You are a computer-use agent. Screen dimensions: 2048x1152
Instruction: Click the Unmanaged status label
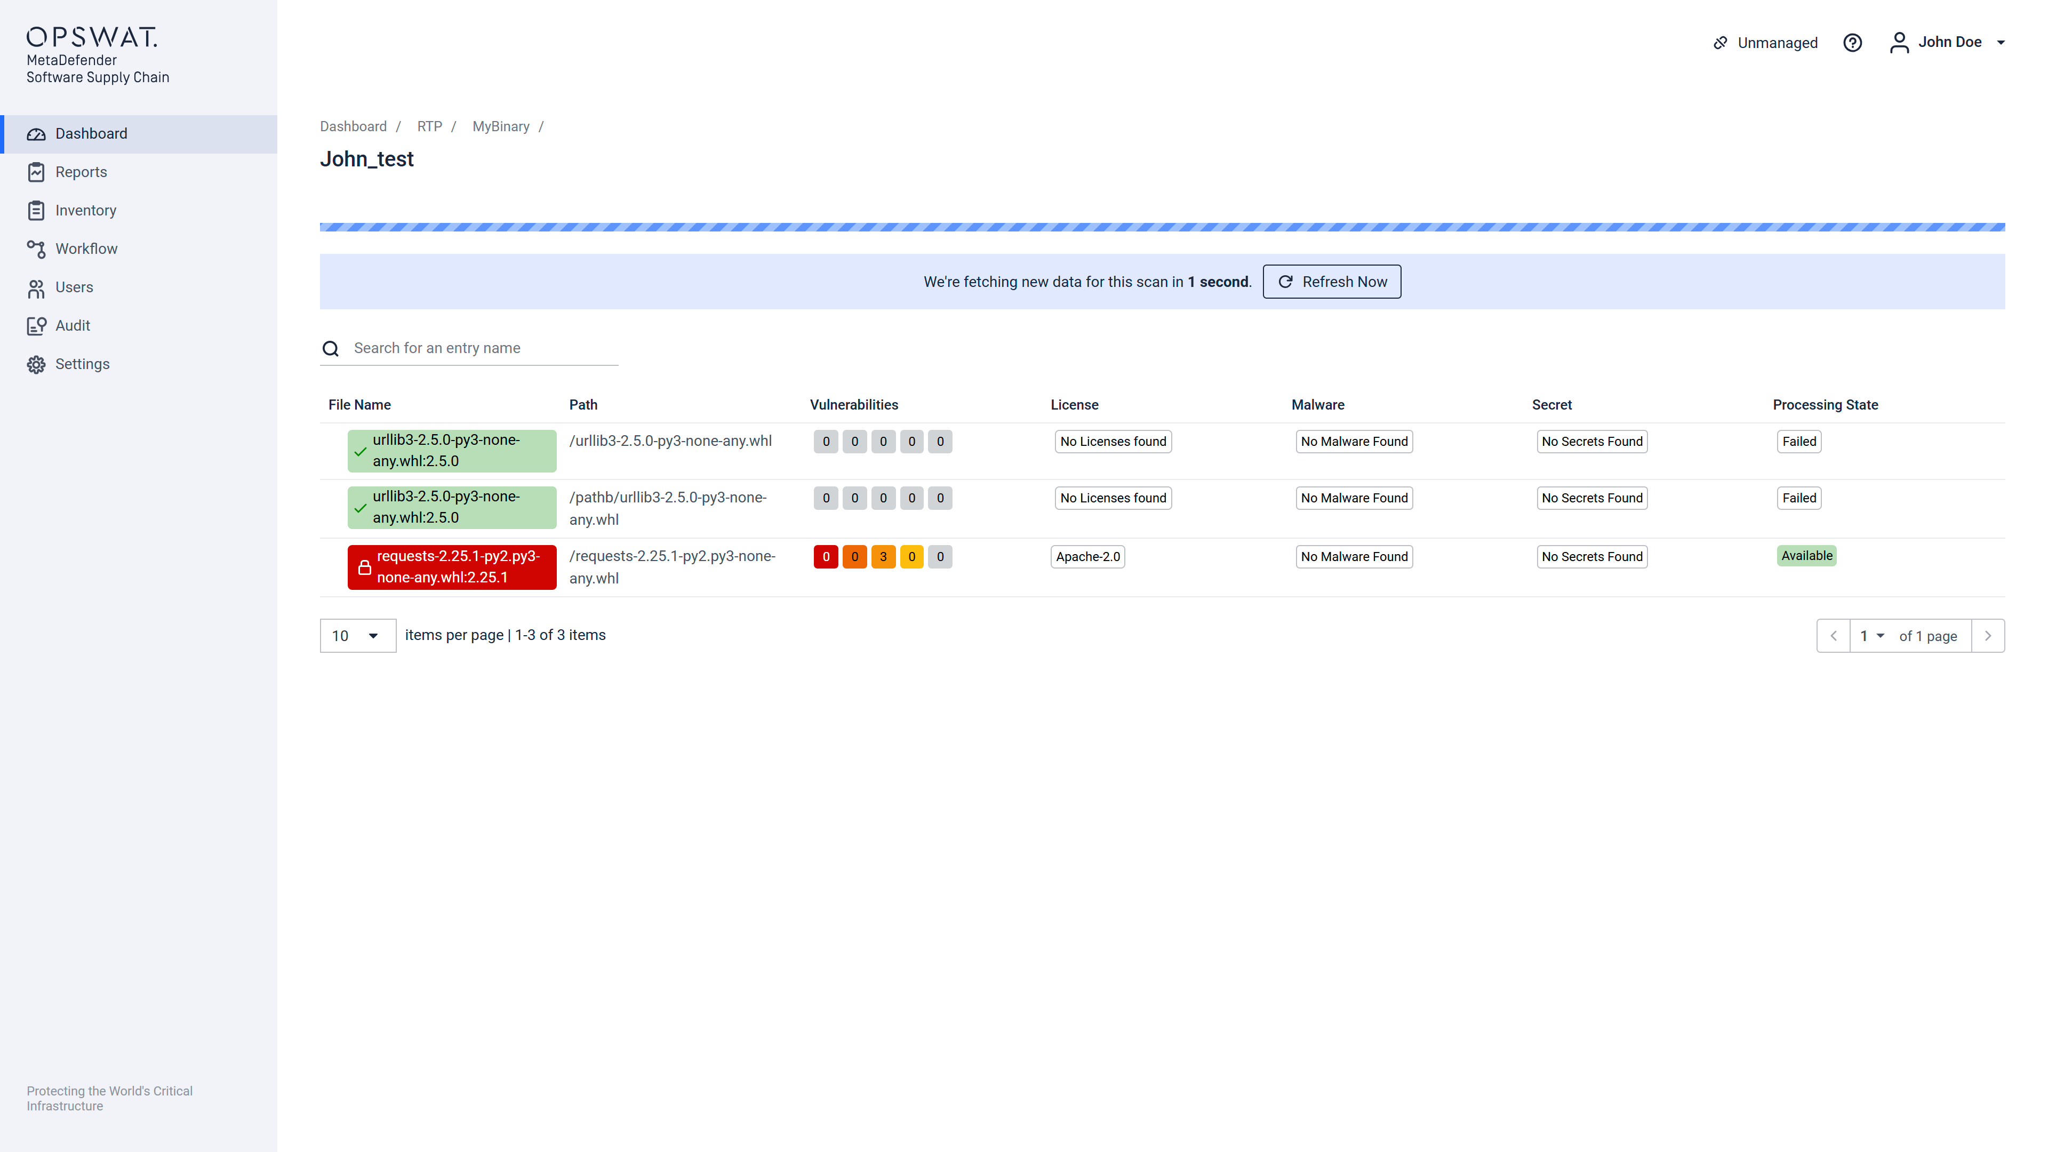pyautogui.click(x=1778, y=43)
